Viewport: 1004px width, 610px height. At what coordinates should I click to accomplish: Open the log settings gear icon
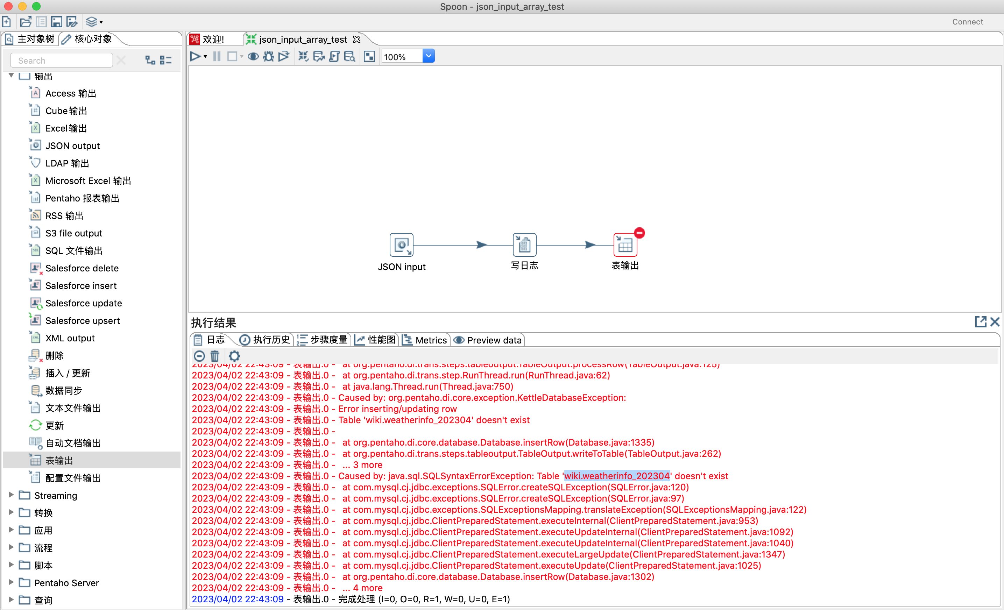pos(234,356)
